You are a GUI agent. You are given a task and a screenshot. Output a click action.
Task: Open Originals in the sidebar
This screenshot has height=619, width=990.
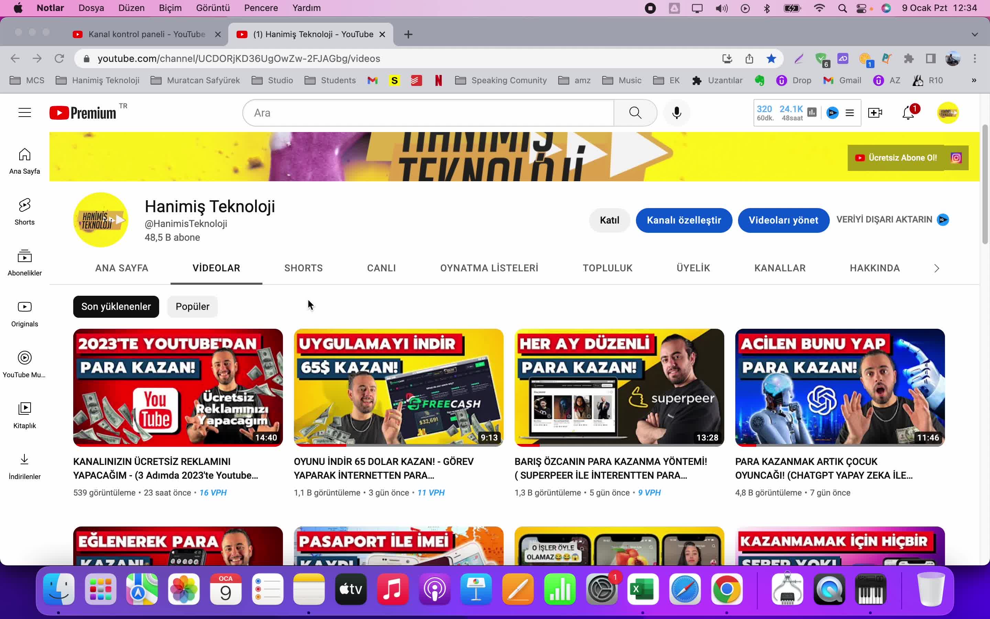[24, 314]
